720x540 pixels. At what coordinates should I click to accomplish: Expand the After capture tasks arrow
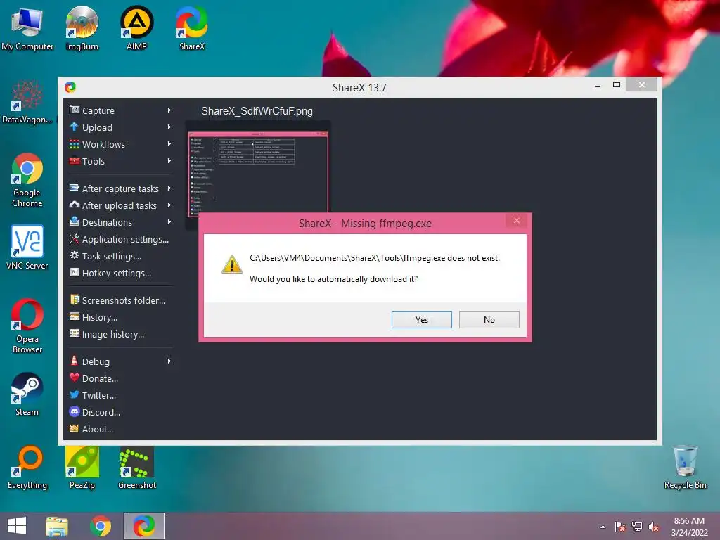[169, 188]
